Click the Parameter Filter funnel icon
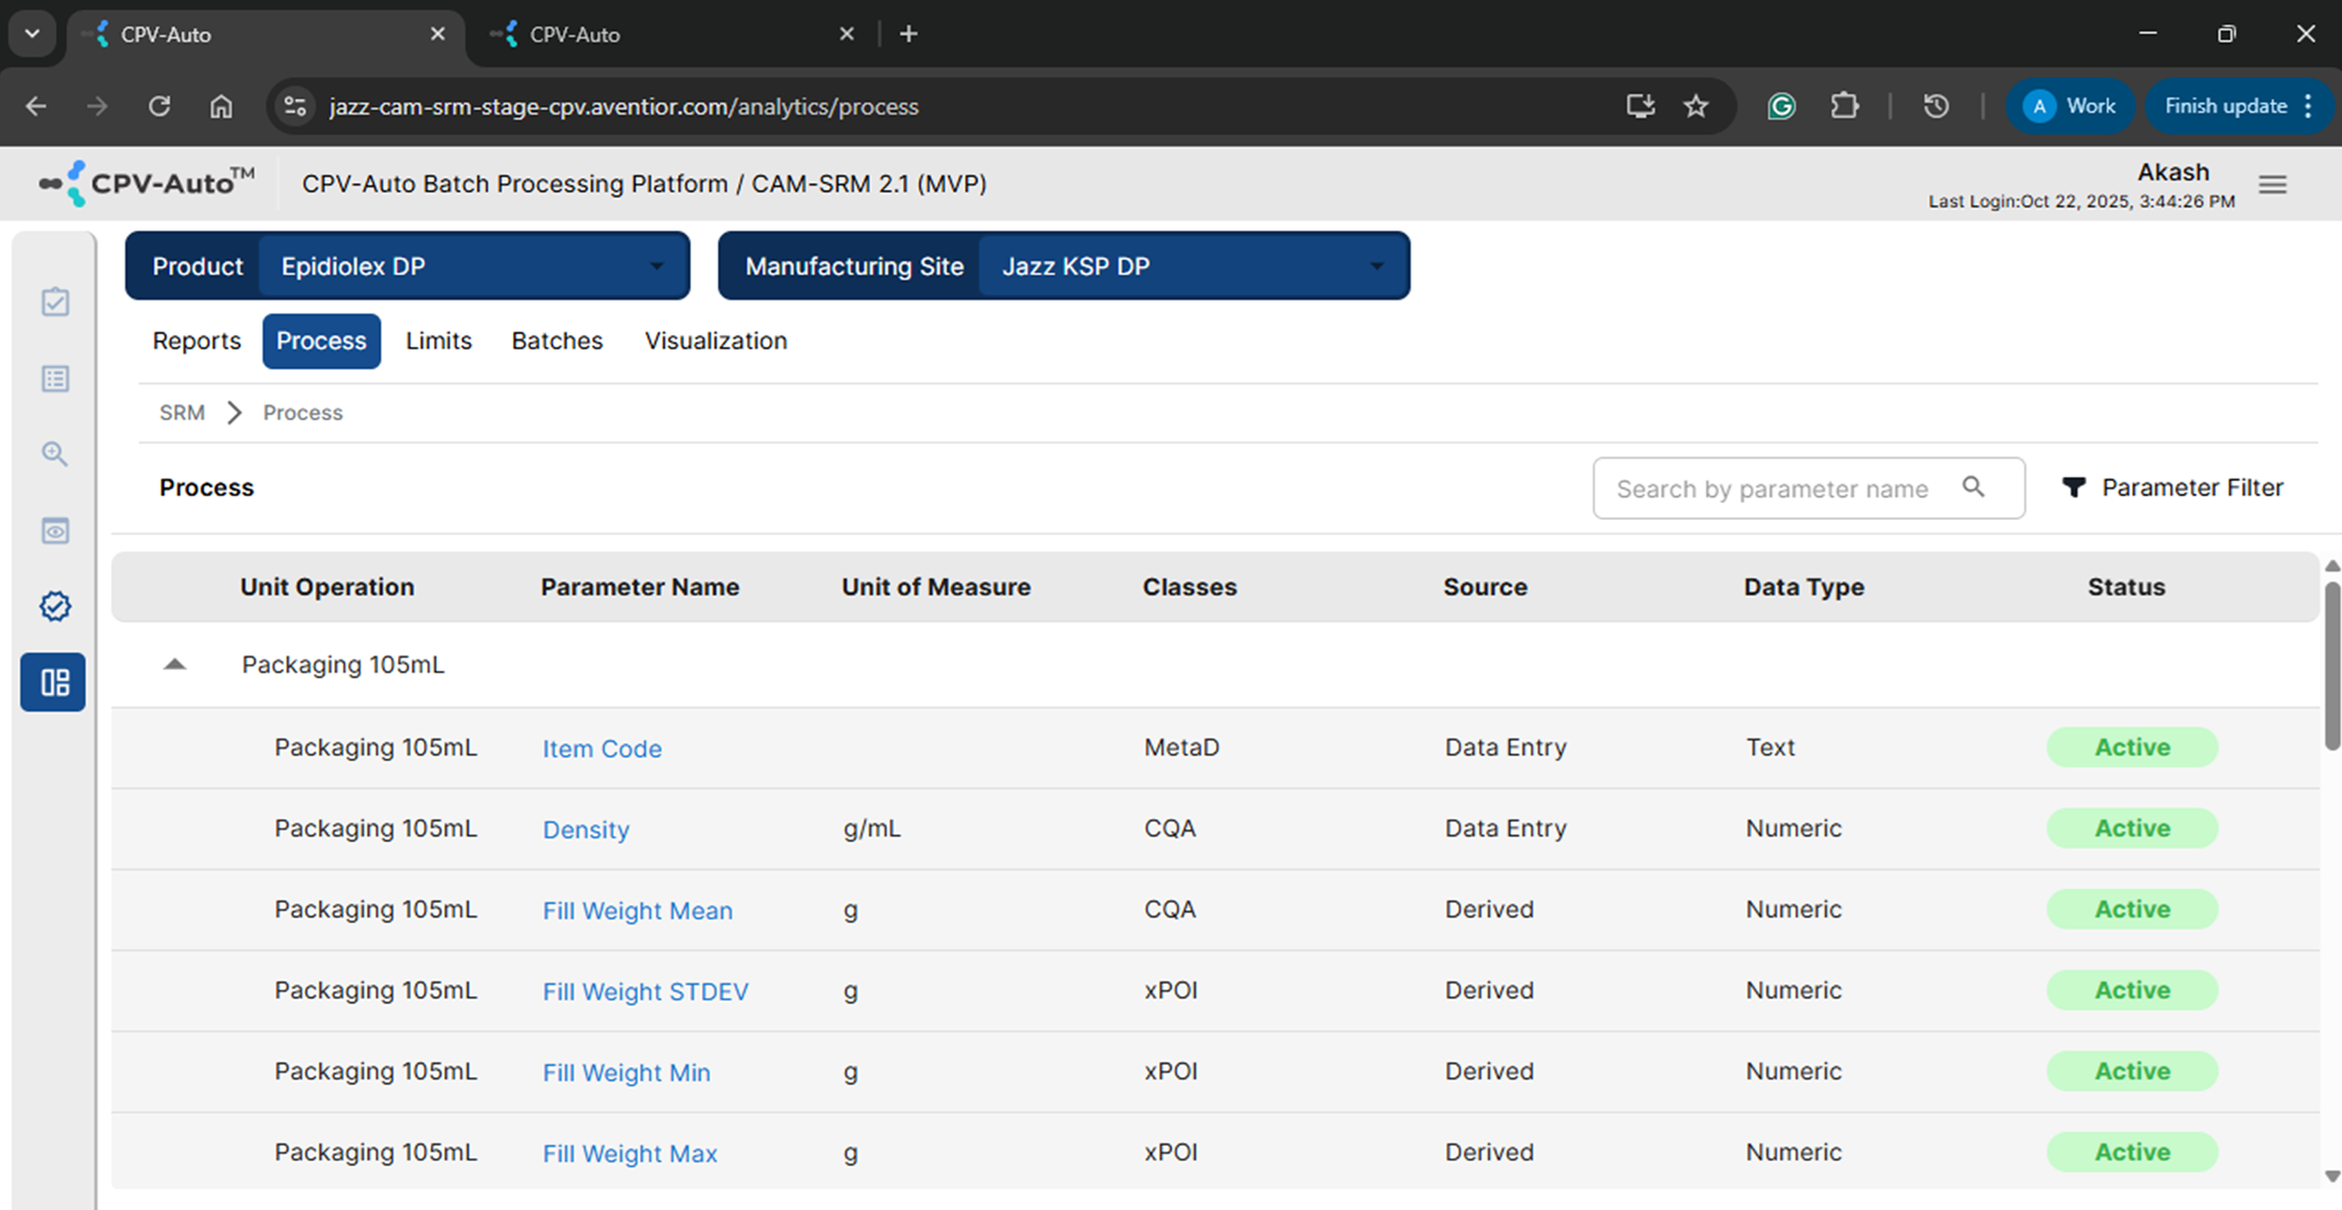 2073,487
